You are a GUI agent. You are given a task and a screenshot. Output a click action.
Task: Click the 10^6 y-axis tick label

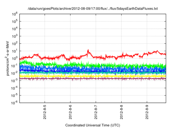[15, 14]
